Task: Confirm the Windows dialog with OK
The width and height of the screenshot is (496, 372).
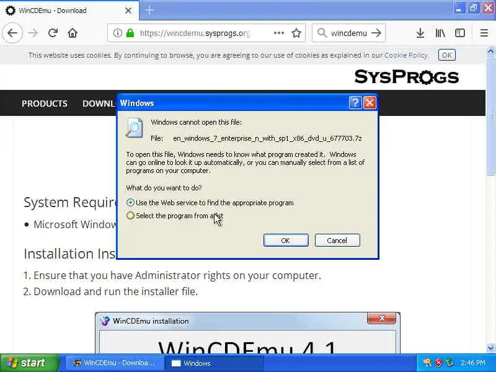Action: 286,241
